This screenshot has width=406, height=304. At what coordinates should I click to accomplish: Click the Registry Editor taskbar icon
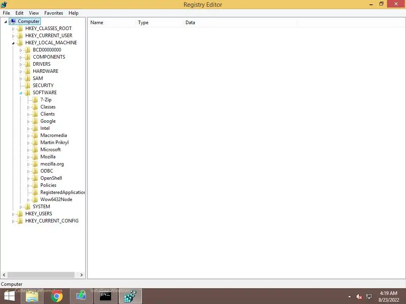130,296
